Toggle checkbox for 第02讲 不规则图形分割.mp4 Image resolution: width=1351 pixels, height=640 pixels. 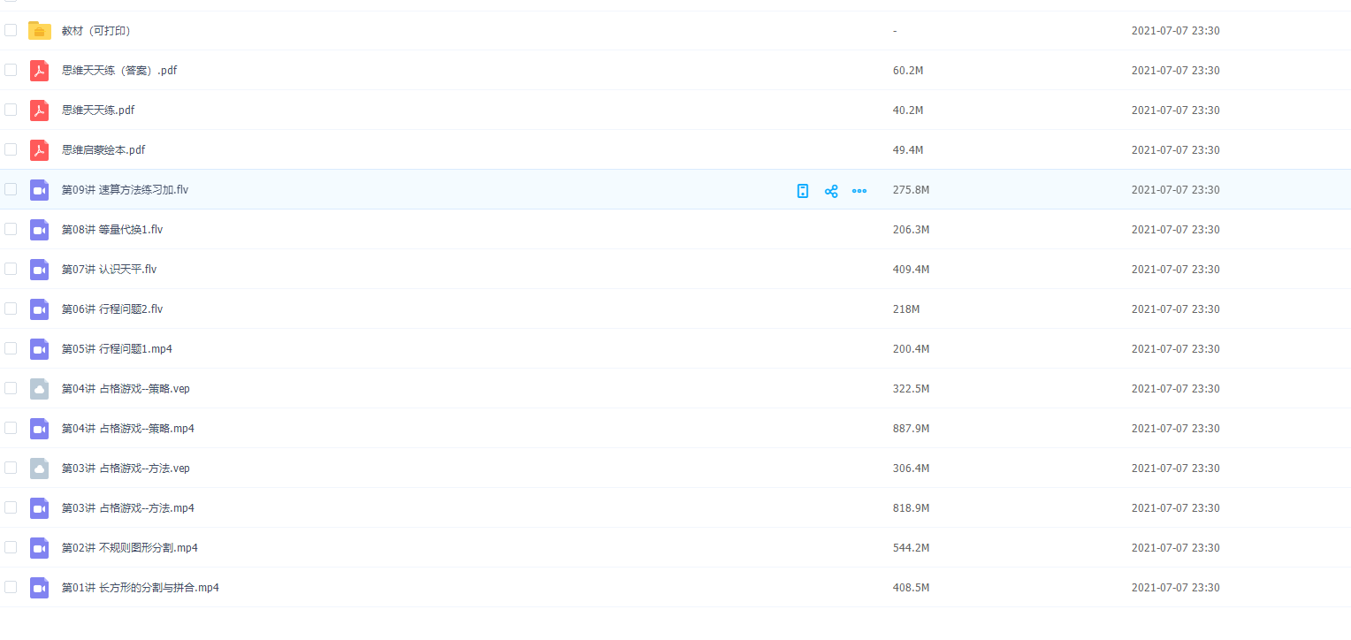pos(11,547)
